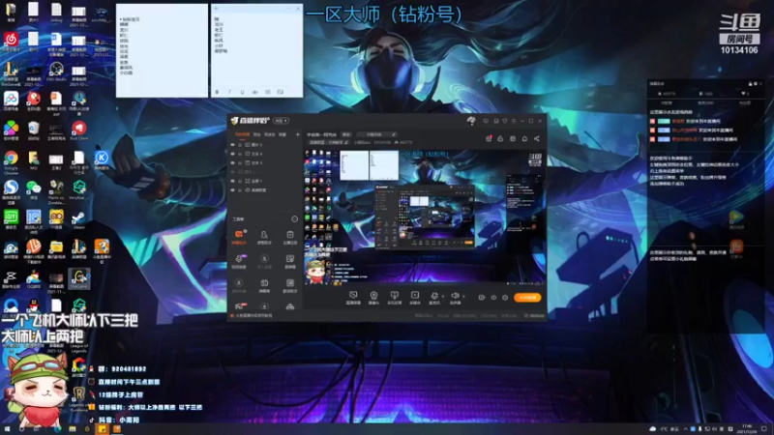Add the screen capture source from bottom toolbar
Screen dimensions: 774x435
coord(353,298)
